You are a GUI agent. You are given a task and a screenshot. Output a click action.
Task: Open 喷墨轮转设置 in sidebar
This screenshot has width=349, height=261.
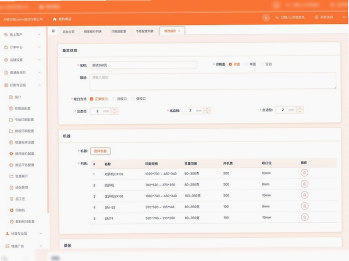pos(24,142)
